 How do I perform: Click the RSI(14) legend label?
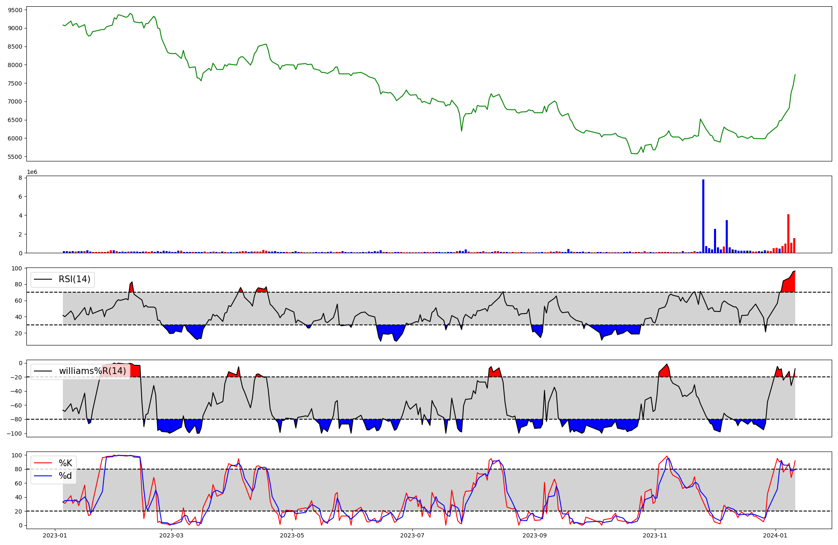(74, 279)
